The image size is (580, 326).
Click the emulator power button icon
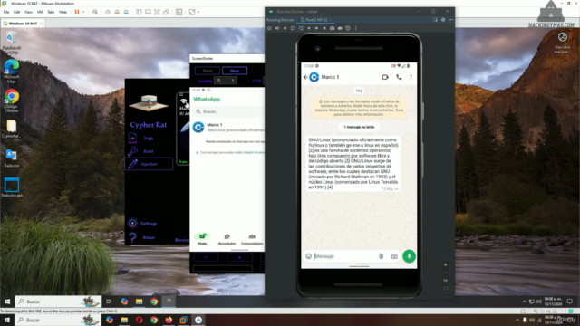coord(269,28)
